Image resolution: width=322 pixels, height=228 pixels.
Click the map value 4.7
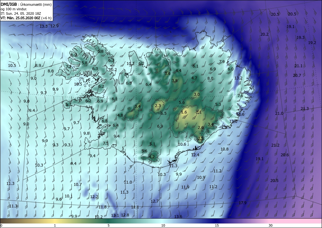pyautogui.click(x=194, y=78)
